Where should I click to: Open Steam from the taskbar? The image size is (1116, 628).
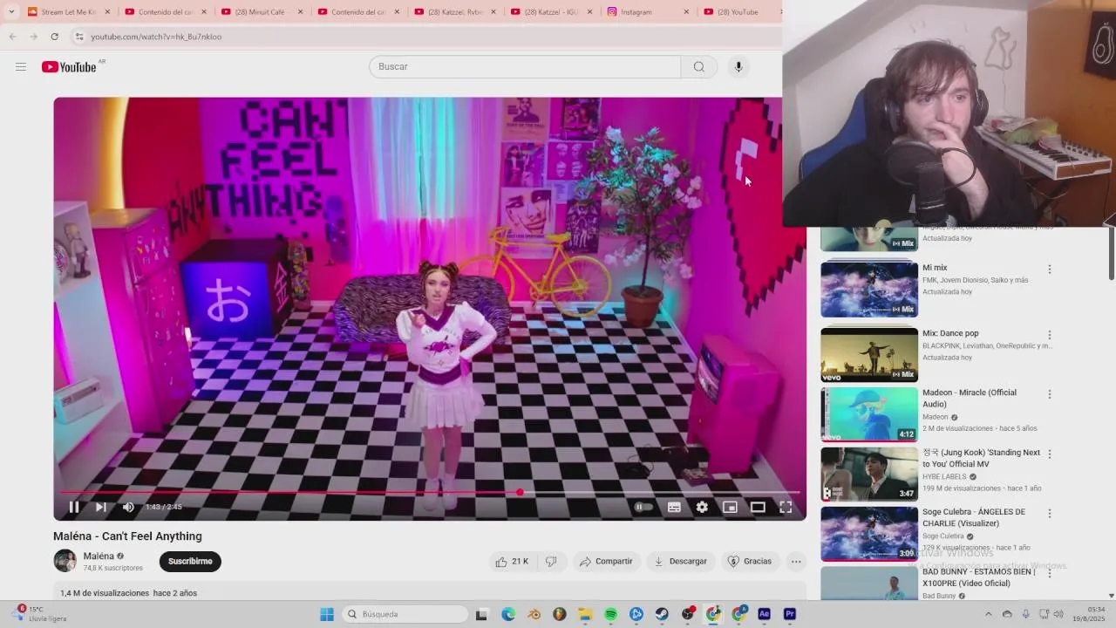click(662, 614)
